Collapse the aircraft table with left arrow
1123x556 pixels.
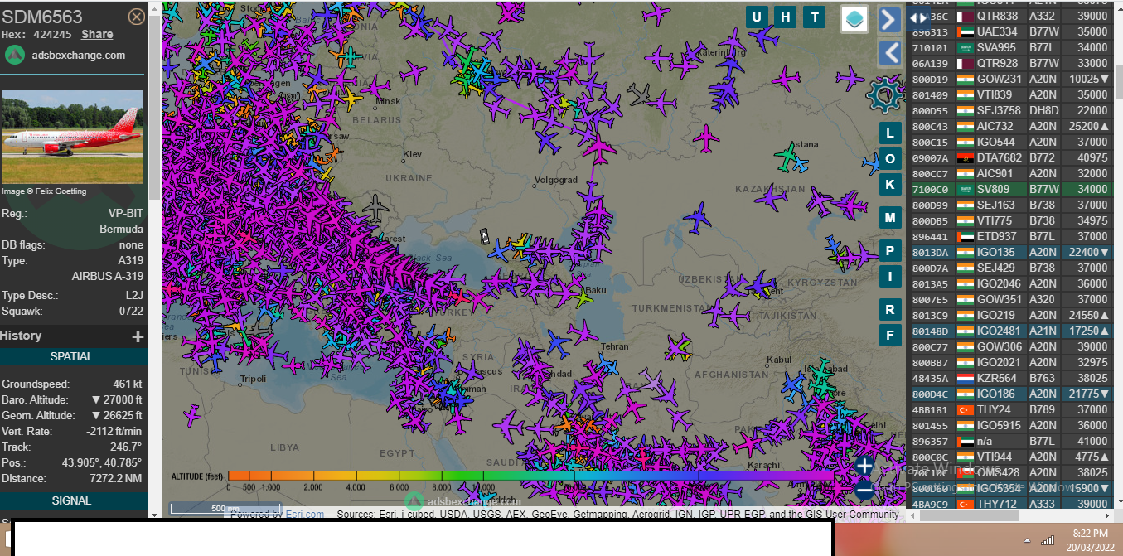click(890, 53)
